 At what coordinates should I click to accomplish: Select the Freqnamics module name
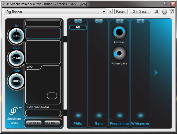click(x=120, y=123)
